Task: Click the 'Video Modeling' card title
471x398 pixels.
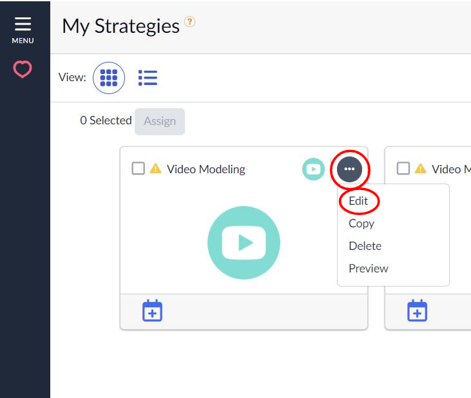Action: (x=206, y=169)
